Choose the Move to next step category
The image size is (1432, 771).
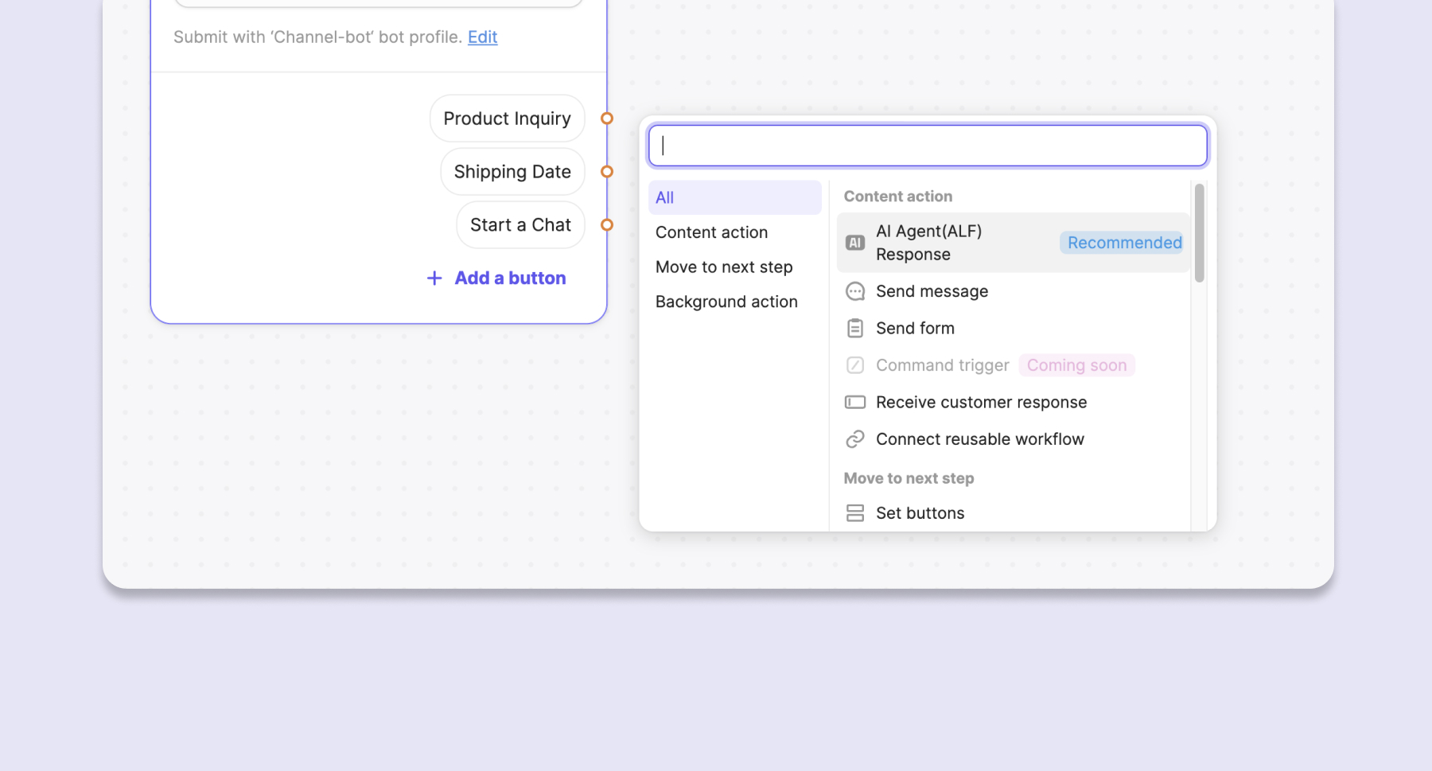tap(724, 267)
